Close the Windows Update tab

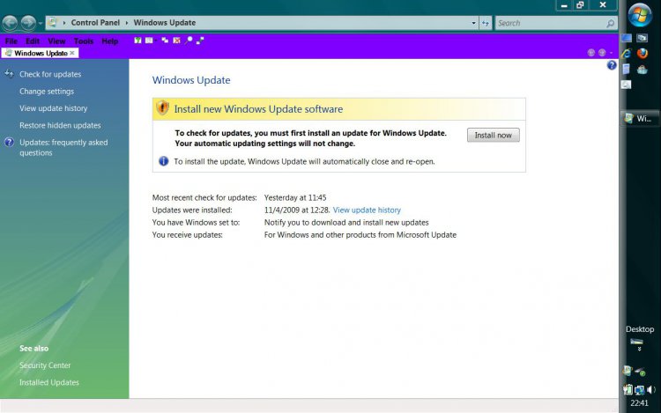point(72,53)
